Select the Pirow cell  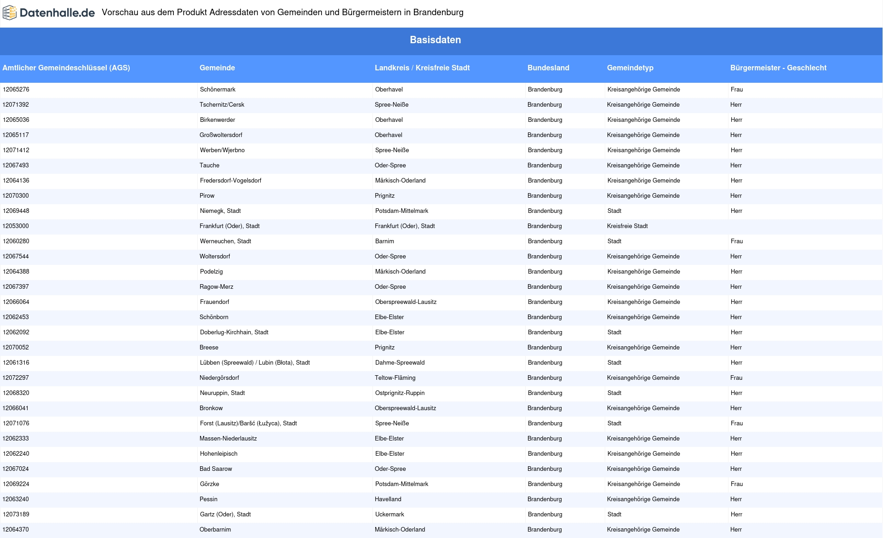pyautogui.click(x=285, y=196)
